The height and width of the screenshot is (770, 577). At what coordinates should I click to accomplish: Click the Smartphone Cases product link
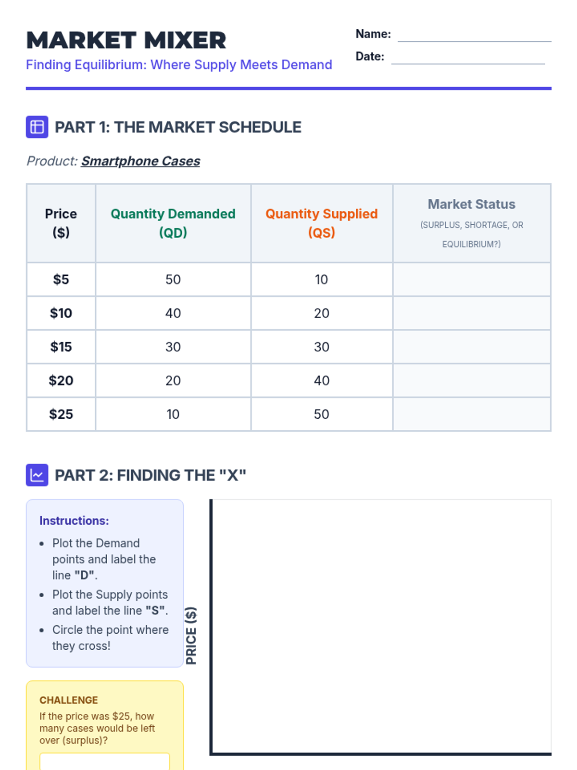coord(140,161)
